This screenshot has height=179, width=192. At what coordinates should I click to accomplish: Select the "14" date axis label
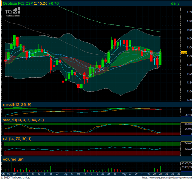tap(142, 174)
